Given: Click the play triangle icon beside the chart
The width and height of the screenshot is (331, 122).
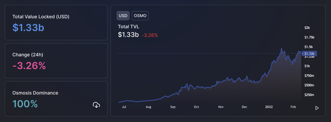Looking at the screenshot, I should click(317, 108).
